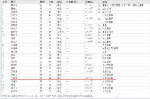The height and width of the screenshot is (99, 150).
Task: Select the name 方军雄 in row 13
Action: pyautogui.click(x=14, y=45)
